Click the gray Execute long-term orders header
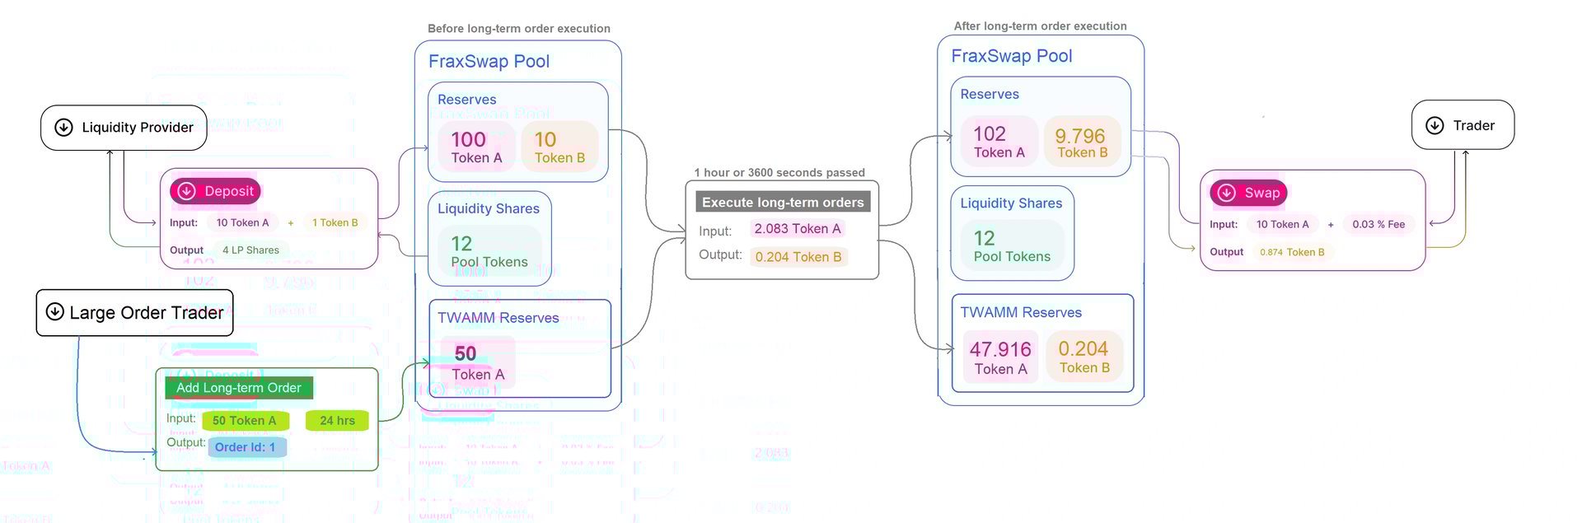Screen dimensions: 1582x523 (783, 202)
